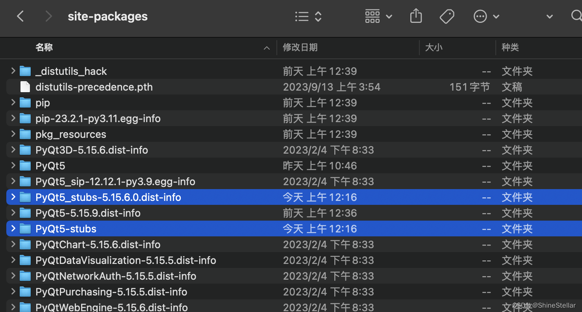The width and height of the screenshot is (582, 312).
Task: Expand the PyQt5 folder
Action: (13, 165)
